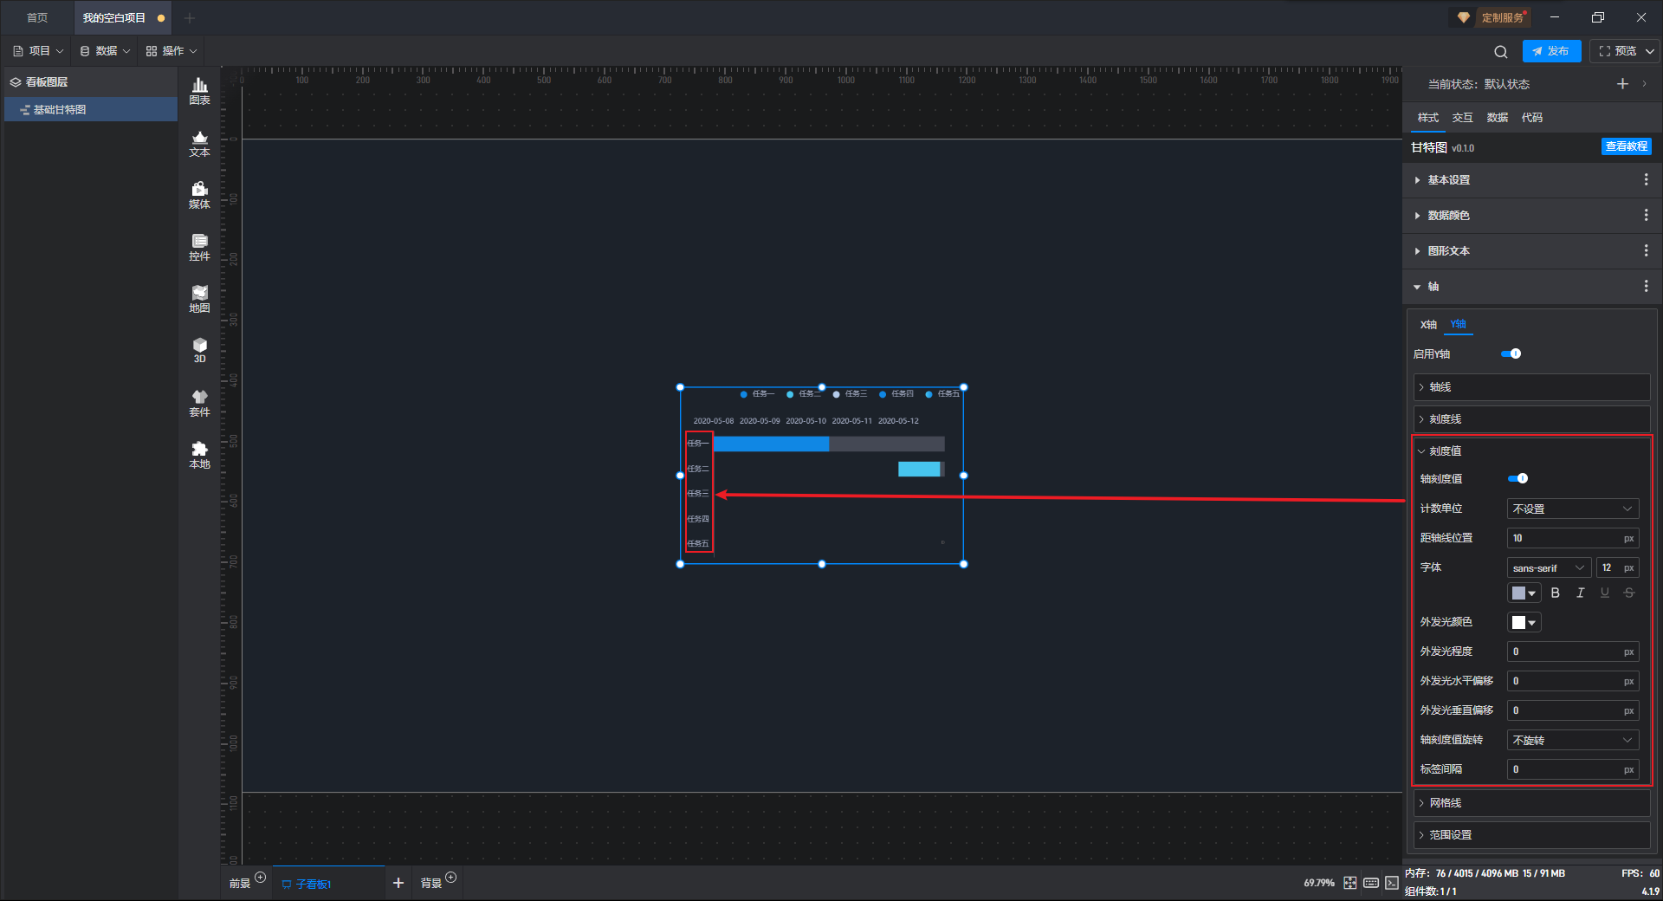The width and height of the screenshot is (1663, 901).
Task: Click the 预览 preview button
Action: 1618,51
